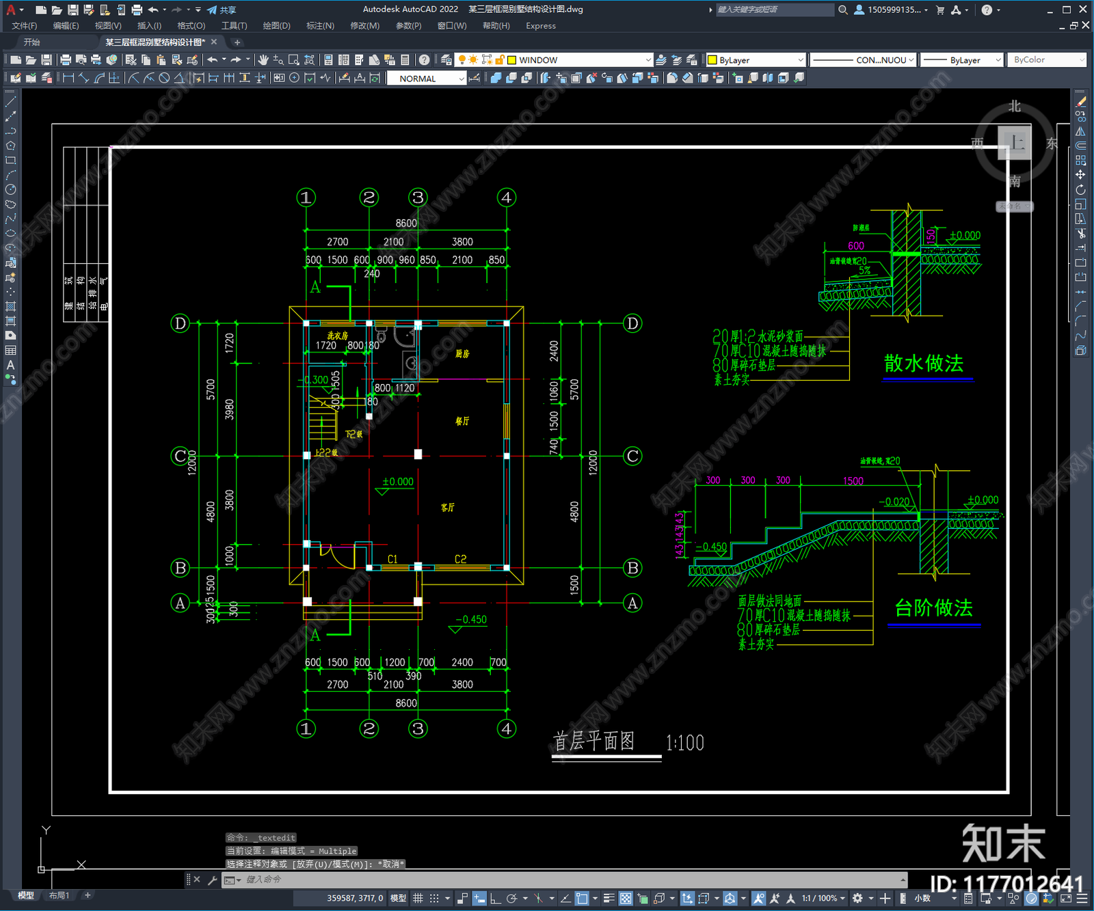
Task: Select the Diameter dimension tool
Action: coord(164,79)
